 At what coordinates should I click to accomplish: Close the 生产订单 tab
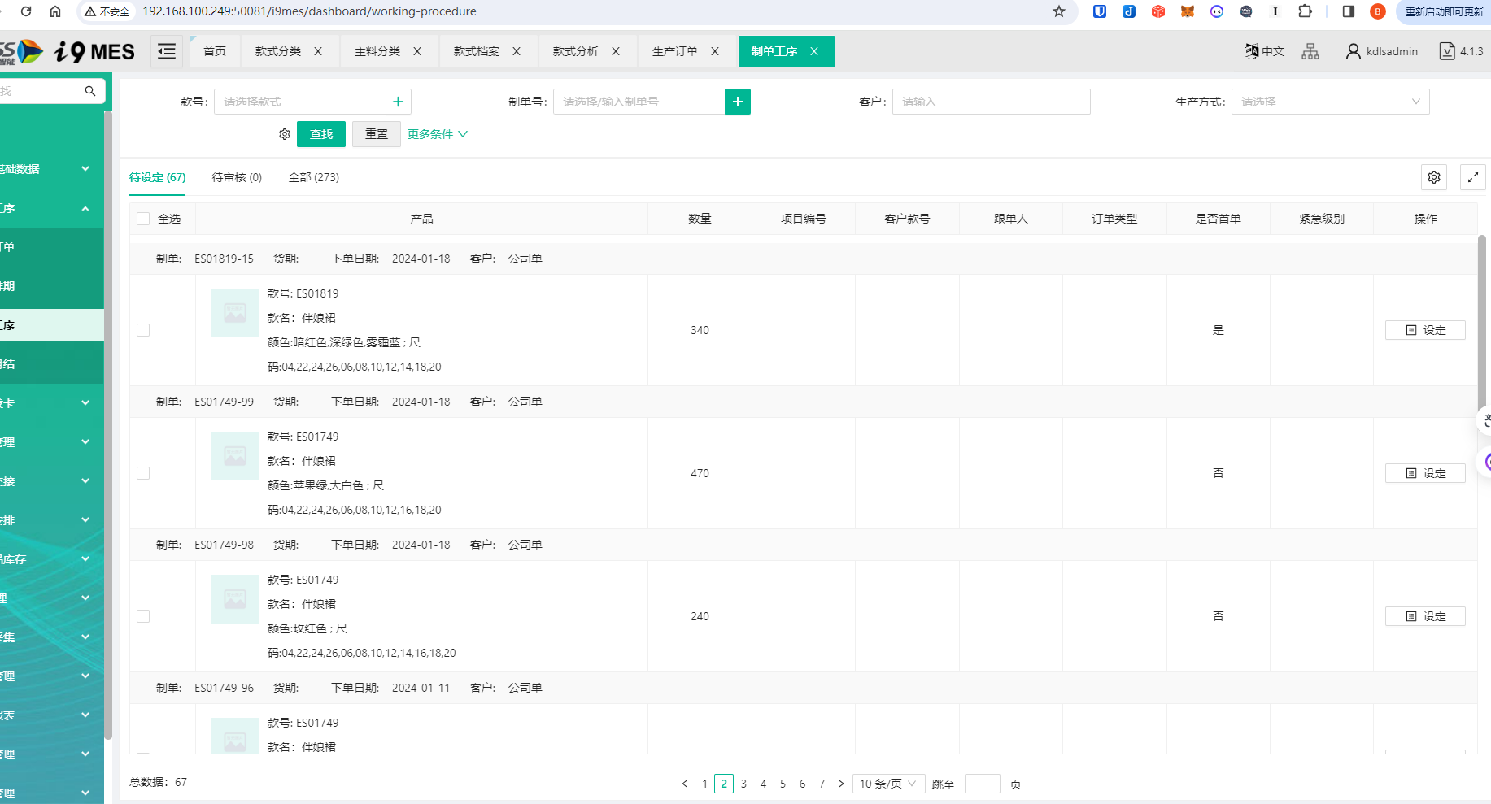[715, 51]
